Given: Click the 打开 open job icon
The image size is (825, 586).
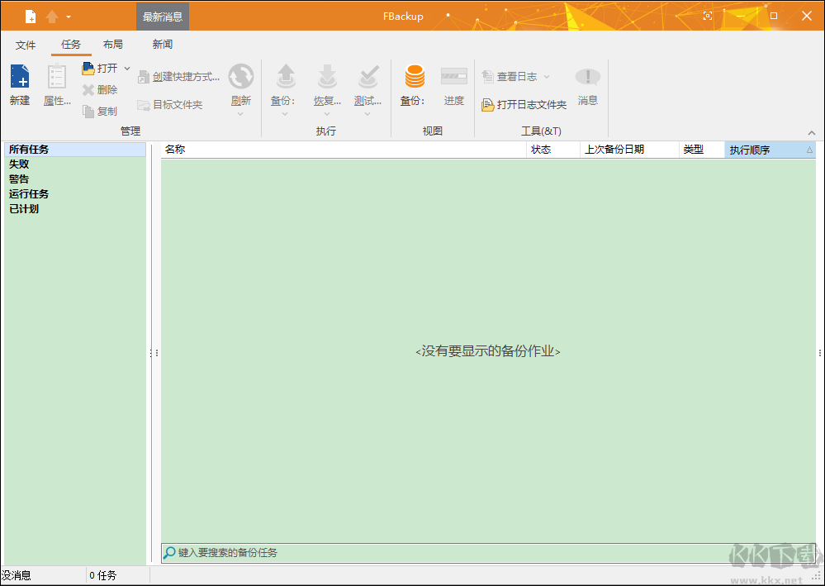Looking at the screenshot, I should (100, 69).
